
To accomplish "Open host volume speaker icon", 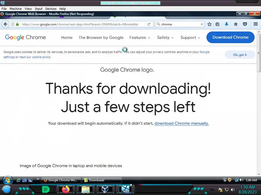I will click(x=233, y=189).
